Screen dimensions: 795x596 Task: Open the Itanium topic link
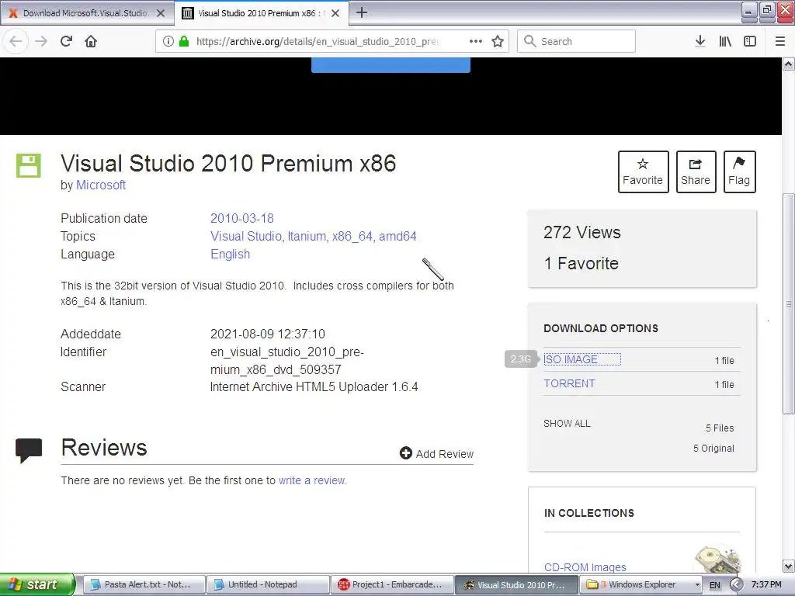coord(307,236)
